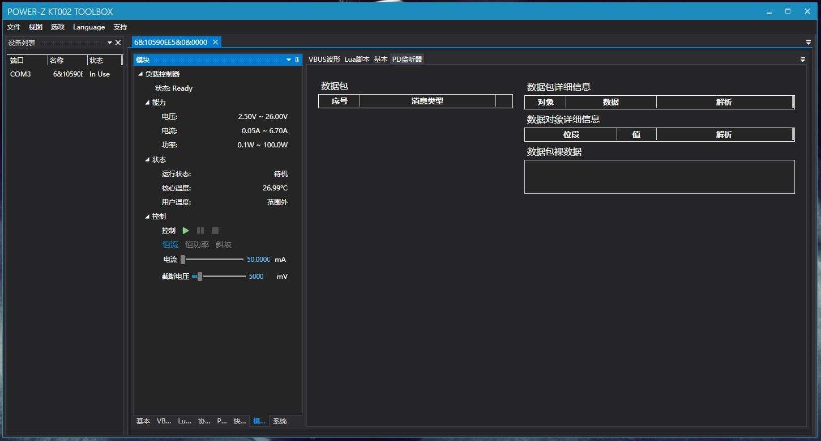Screen dimensions: 821x441
Task: Open the bottom 快... panel tab
Action: pos(240,421)
